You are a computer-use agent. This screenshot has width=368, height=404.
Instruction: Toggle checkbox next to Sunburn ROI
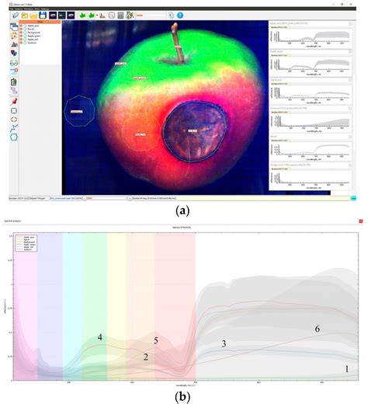click(x=25, y=43)
